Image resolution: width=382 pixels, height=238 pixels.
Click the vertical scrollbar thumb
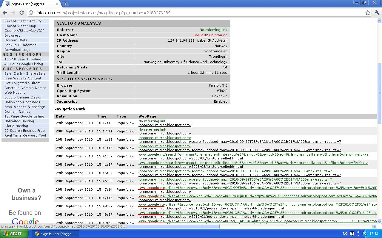point(380,93)
